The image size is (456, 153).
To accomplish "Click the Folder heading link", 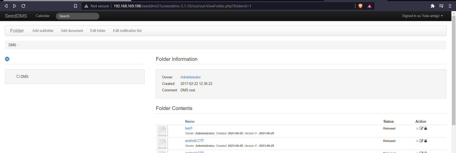I will (x=17, y=31).
